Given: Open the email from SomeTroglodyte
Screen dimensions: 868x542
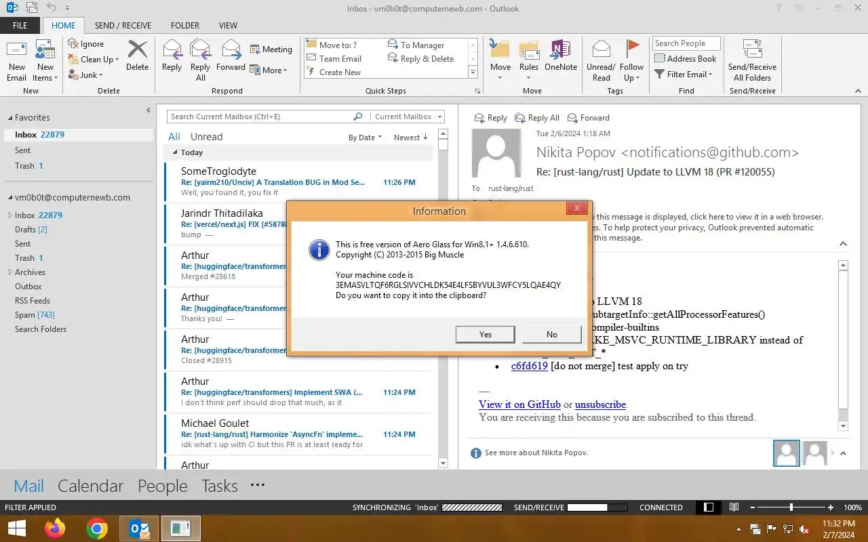Looking at the screenshot, I should pyautogui.click(x=298, y=183).
